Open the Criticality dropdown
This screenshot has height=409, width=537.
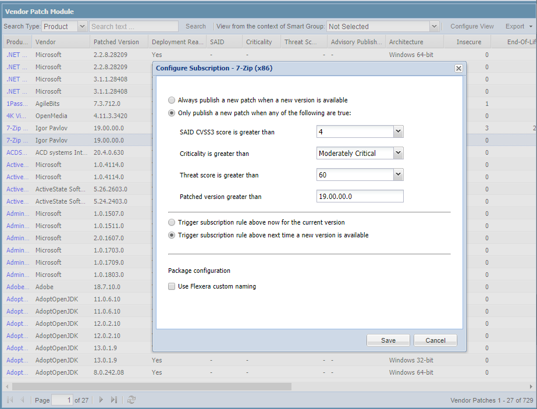(x=399, y=153)
